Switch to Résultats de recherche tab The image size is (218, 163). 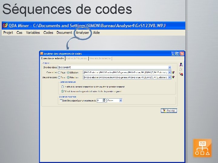pyautogui.click(x=100, y=59)
